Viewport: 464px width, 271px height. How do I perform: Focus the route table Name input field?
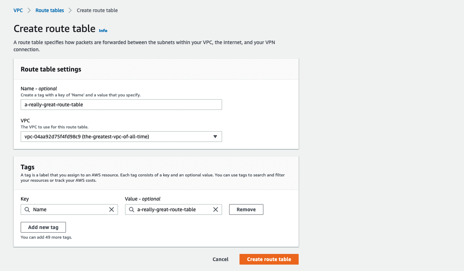pyautogui.click(x=121, y=105)
